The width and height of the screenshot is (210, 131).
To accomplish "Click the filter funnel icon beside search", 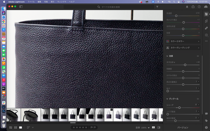I will pyautogui.click(x=157, y=7).
